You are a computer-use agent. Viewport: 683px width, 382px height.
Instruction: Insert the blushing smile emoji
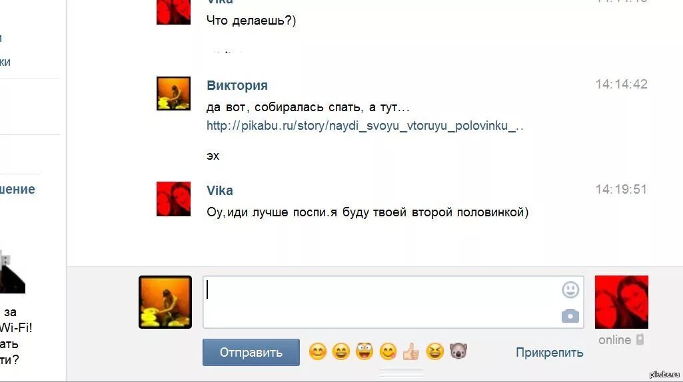coord(318,351)
